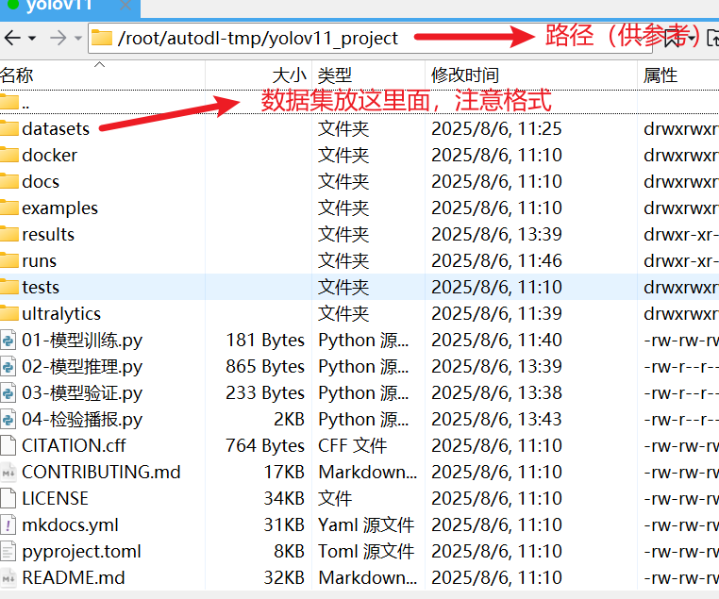This screenshot has height=599, width=719.
Task: Select the tests folder icon
Action: coord(9,287)
